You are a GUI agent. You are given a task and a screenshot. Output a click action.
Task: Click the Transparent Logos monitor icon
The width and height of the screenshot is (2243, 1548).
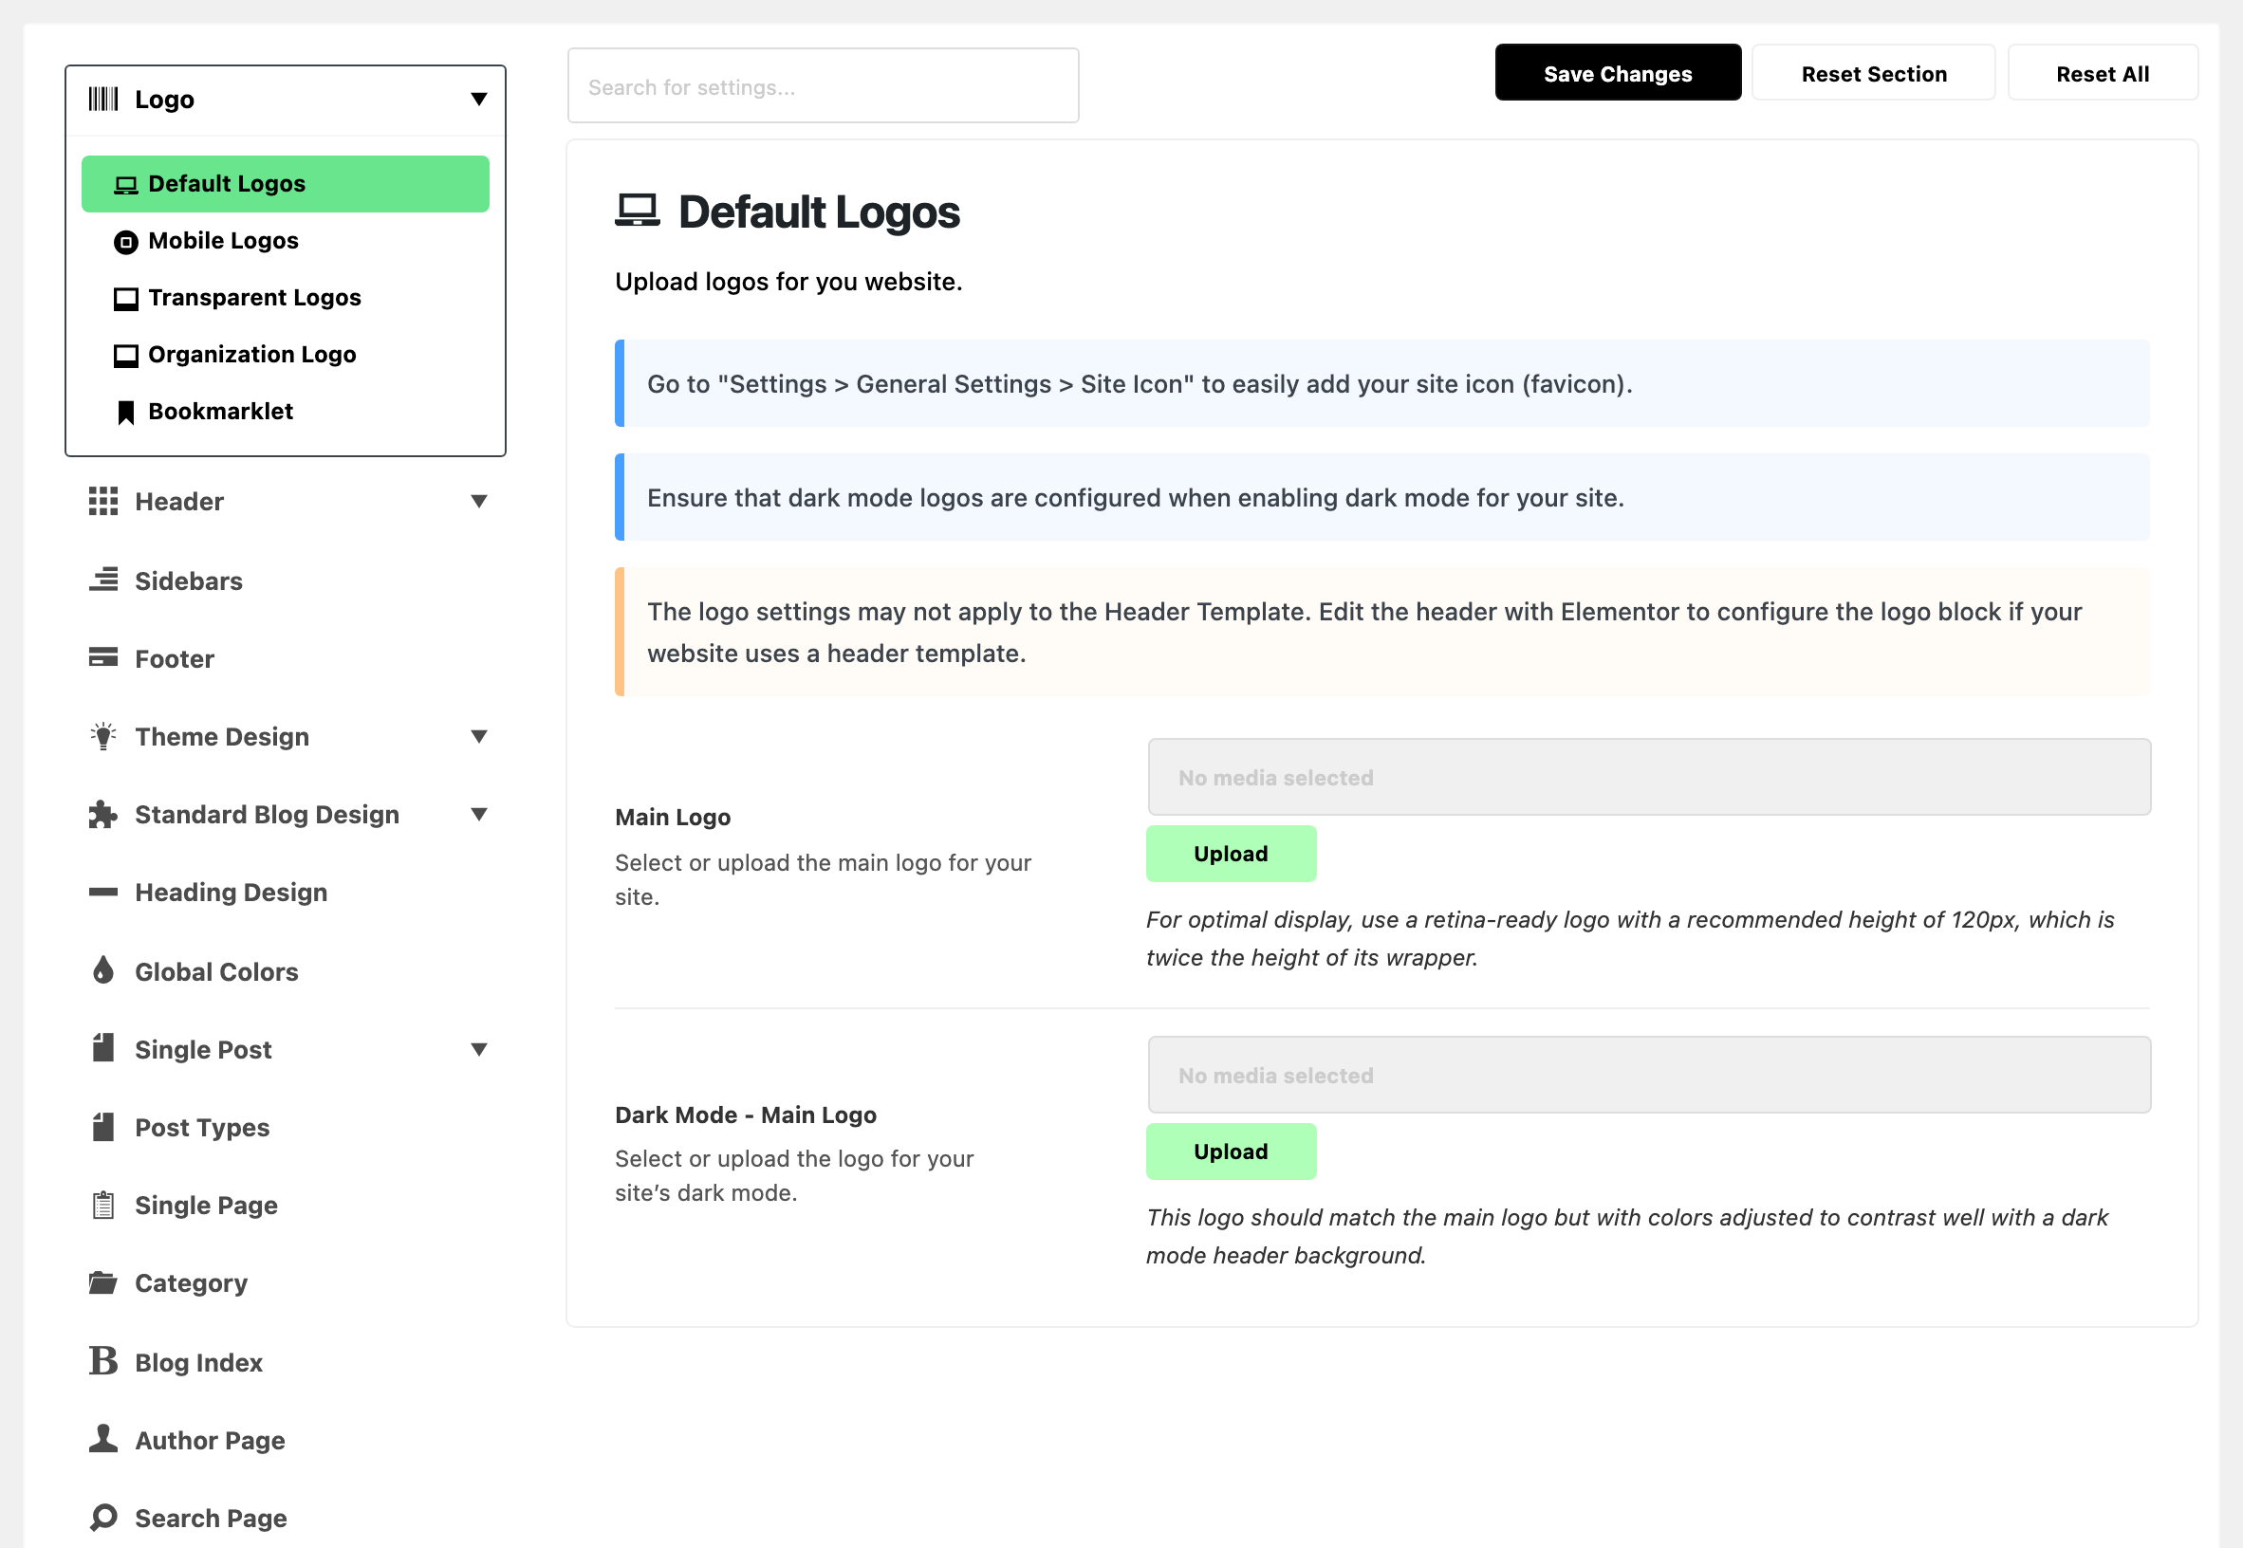(x=125, y=299)
